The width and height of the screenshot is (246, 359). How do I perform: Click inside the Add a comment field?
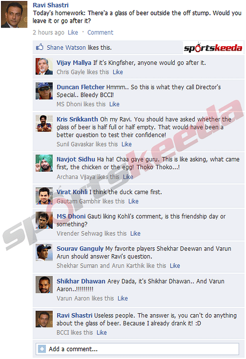point(137,349)
